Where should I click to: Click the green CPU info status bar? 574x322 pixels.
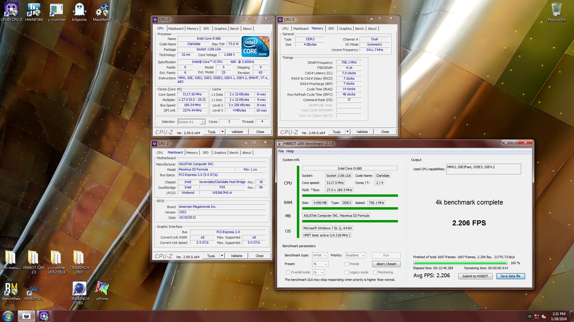(x=350, y=196)
